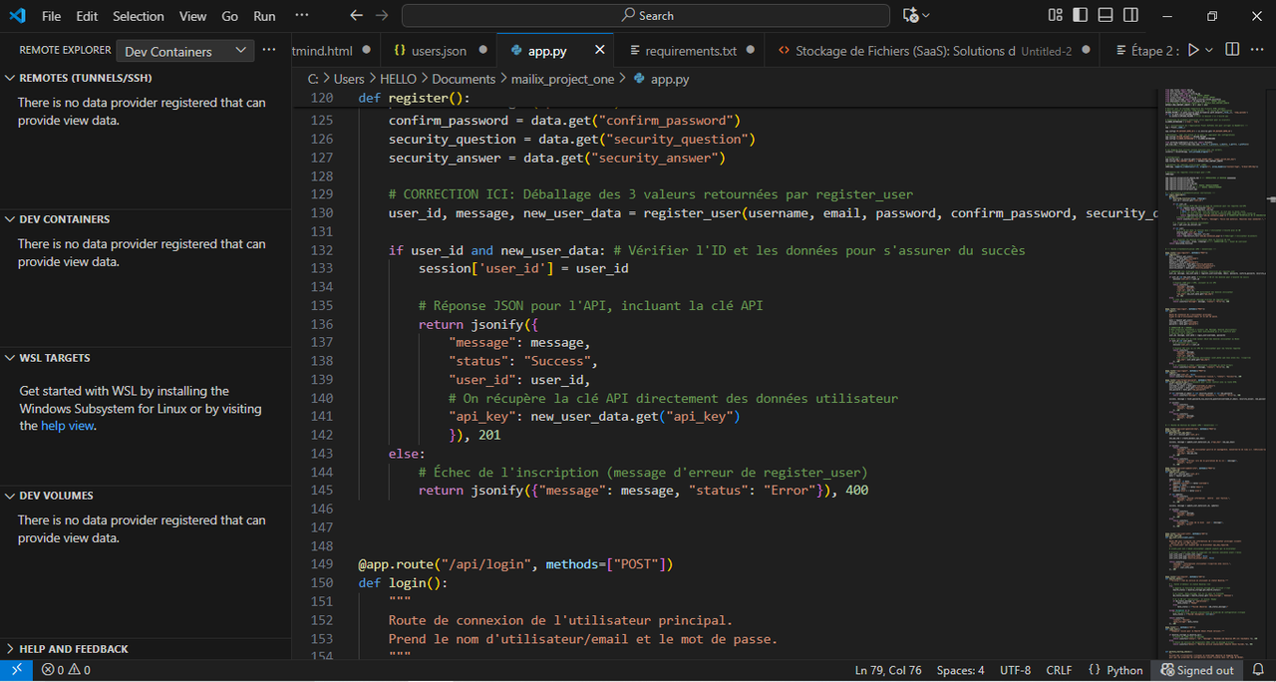Click the mailix_project_one breadcrumb
This screenshot has width=1276, height=682.
564,79
